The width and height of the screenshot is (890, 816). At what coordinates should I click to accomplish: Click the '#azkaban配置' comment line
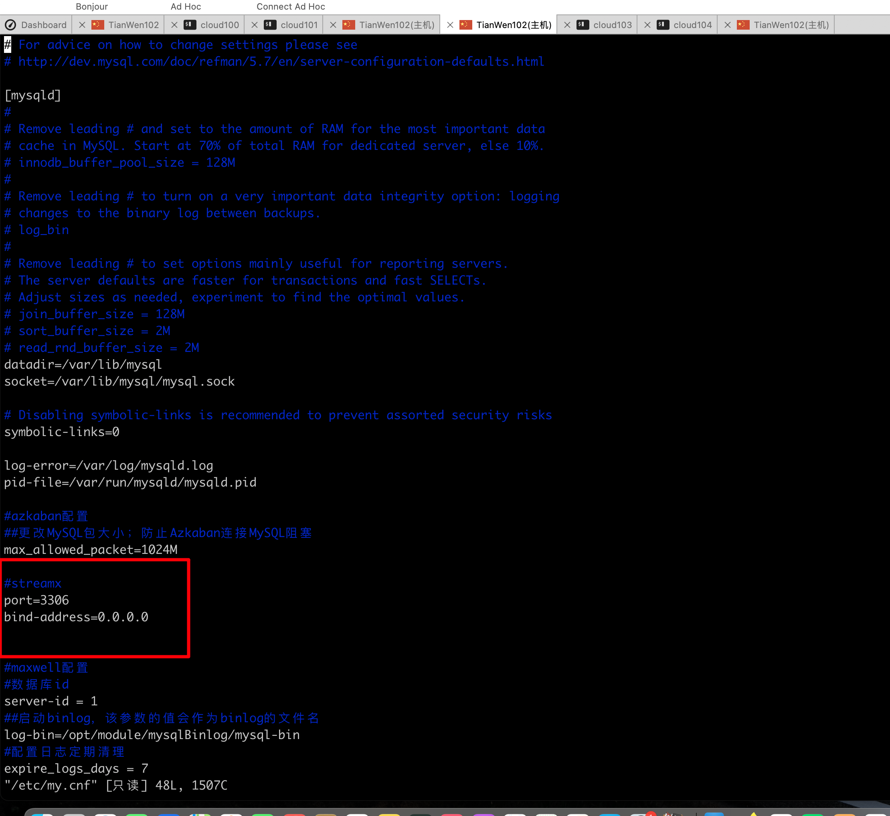[x=46, y=516]
